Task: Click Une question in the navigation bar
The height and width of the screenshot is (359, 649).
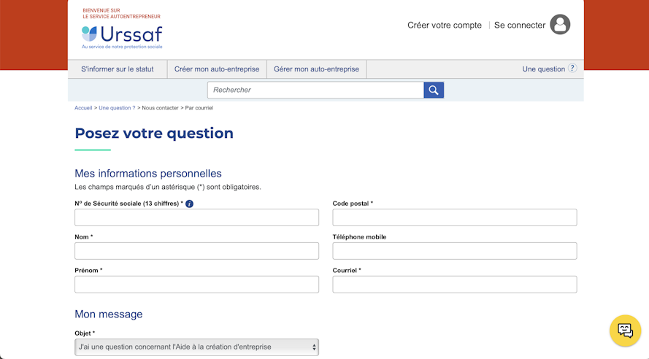Action: point(543,69)
